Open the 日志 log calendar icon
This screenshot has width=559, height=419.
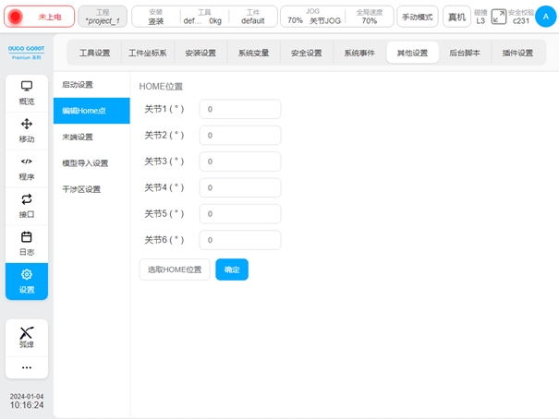[x=27, y=237]
